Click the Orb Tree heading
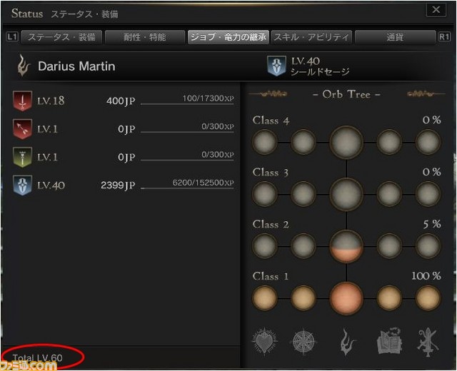Screen dimensions: 457x371 346,94
